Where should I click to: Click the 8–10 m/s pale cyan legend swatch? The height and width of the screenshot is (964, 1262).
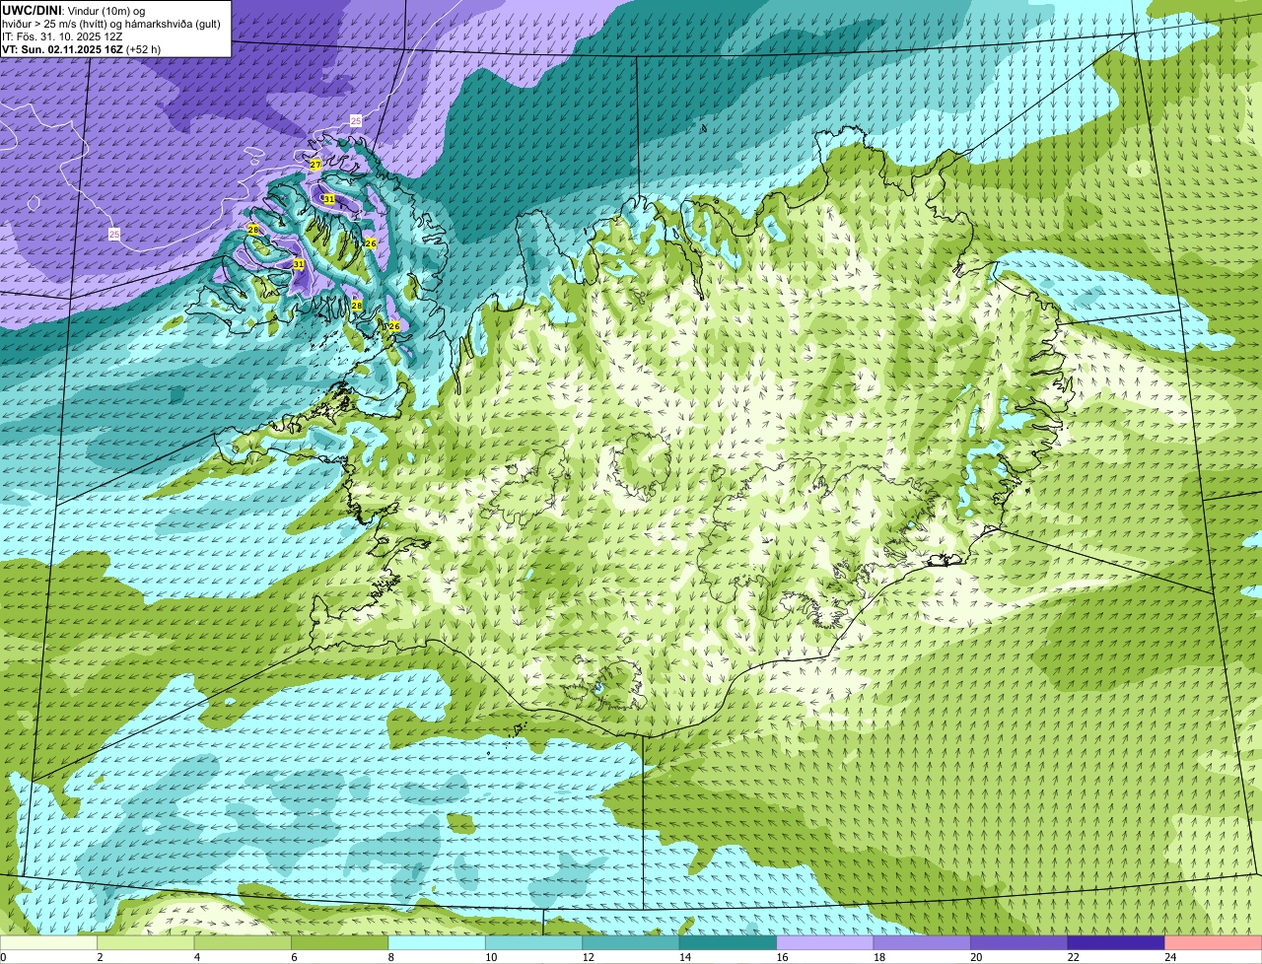click(x=438, y=942)
